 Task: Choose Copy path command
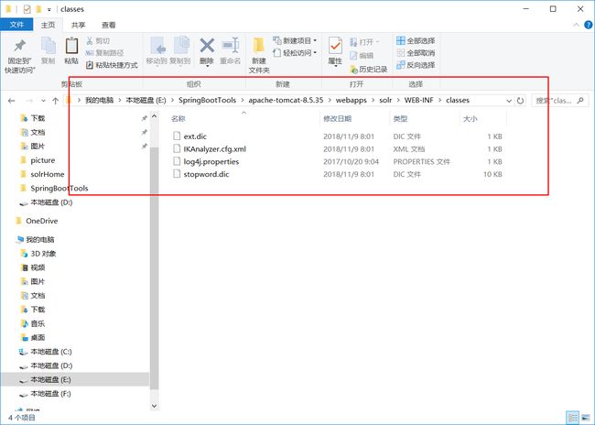point(104,53)
